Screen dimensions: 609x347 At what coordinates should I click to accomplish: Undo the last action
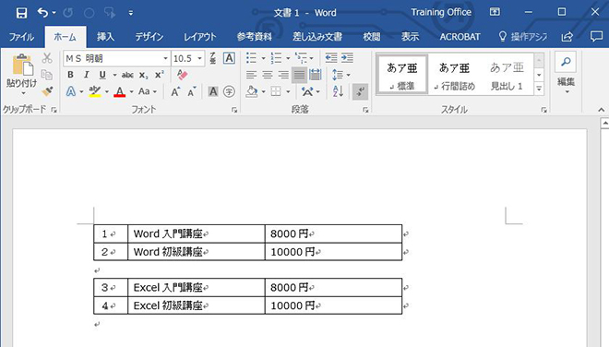42,13
